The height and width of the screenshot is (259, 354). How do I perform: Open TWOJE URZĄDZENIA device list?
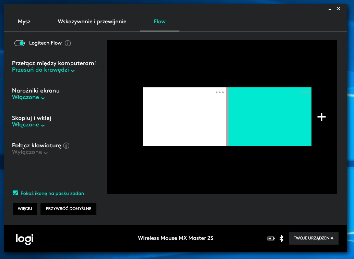(x=314, y=238)
